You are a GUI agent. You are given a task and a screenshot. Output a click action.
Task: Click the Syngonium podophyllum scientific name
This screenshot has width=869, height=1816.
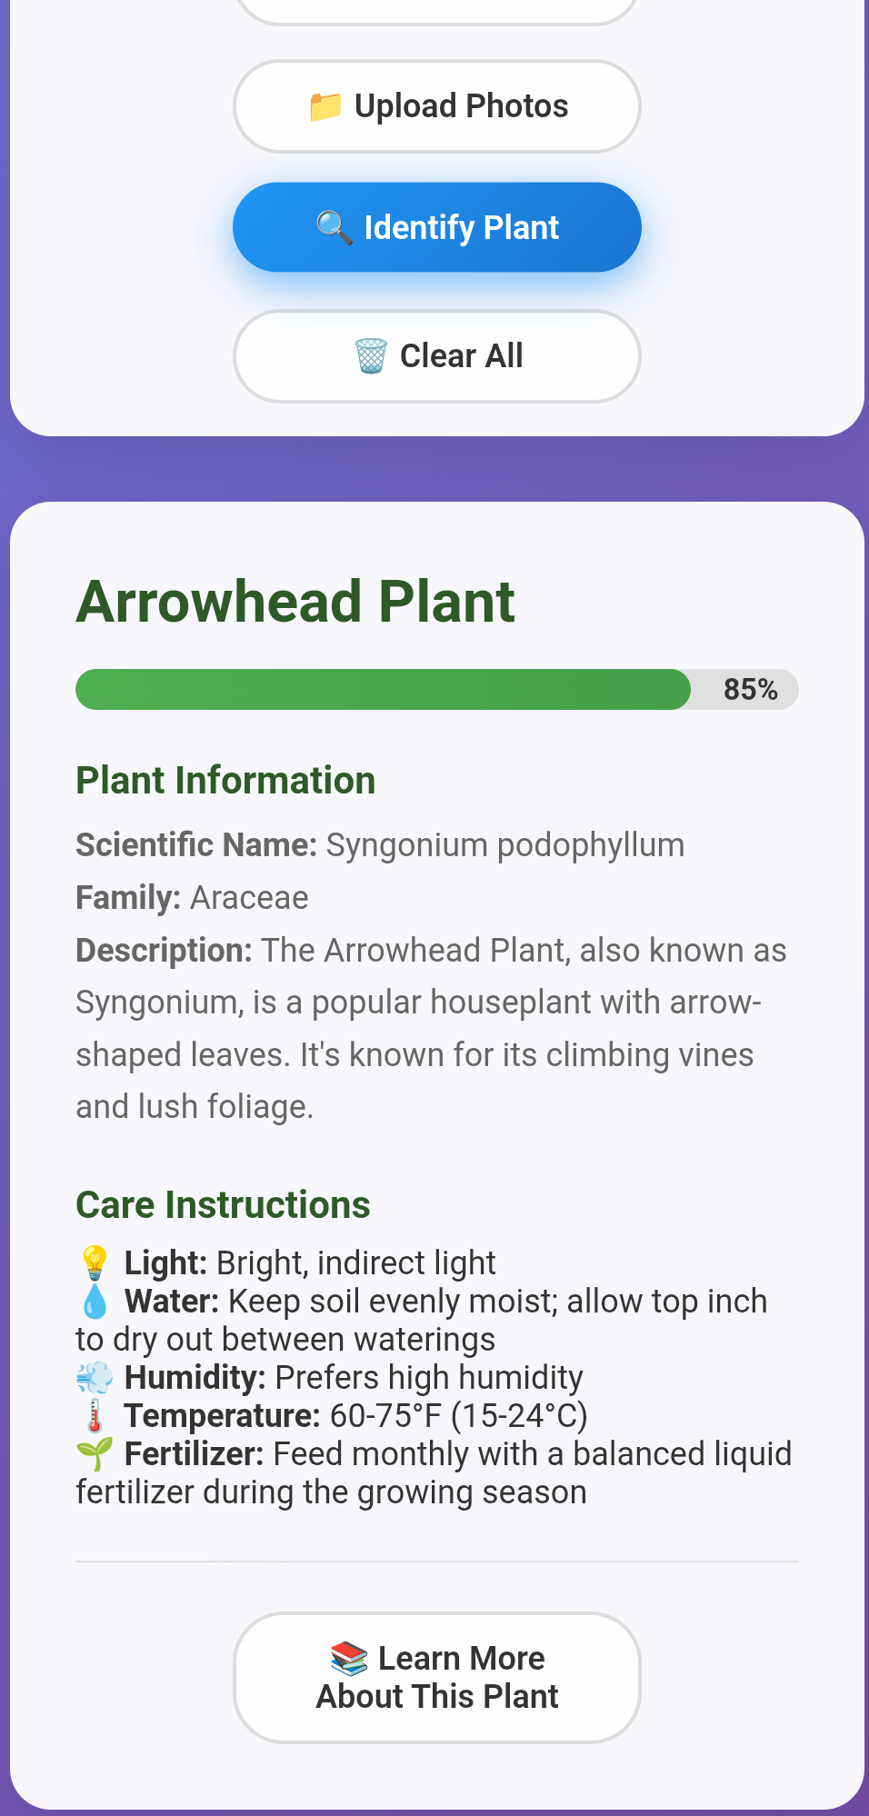505,845
